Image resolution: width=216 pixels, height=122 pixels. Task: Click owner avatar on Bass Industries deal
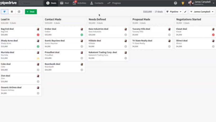(126, 29)
